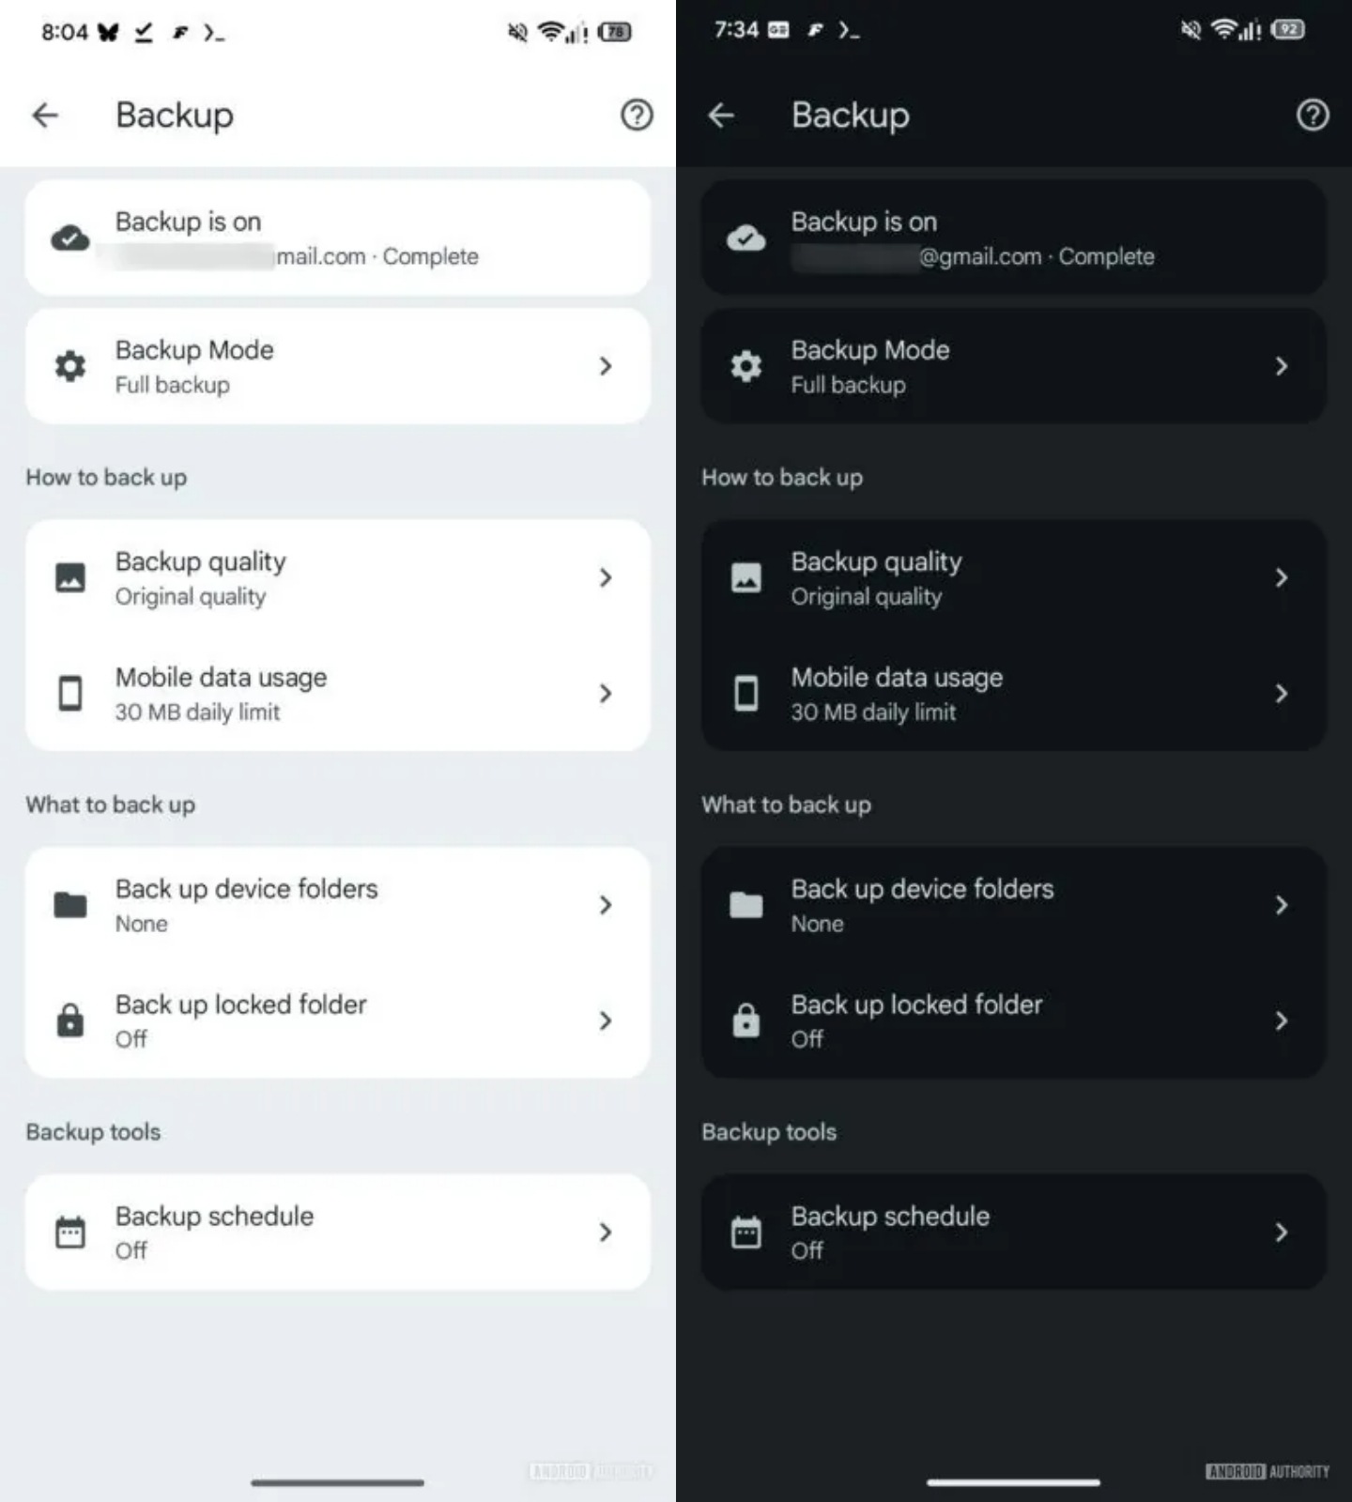Viewport: 1352px width, 1502px height.
Task: Open Mobile data usage chevron, light screen
Action: [x=606, y=694]
